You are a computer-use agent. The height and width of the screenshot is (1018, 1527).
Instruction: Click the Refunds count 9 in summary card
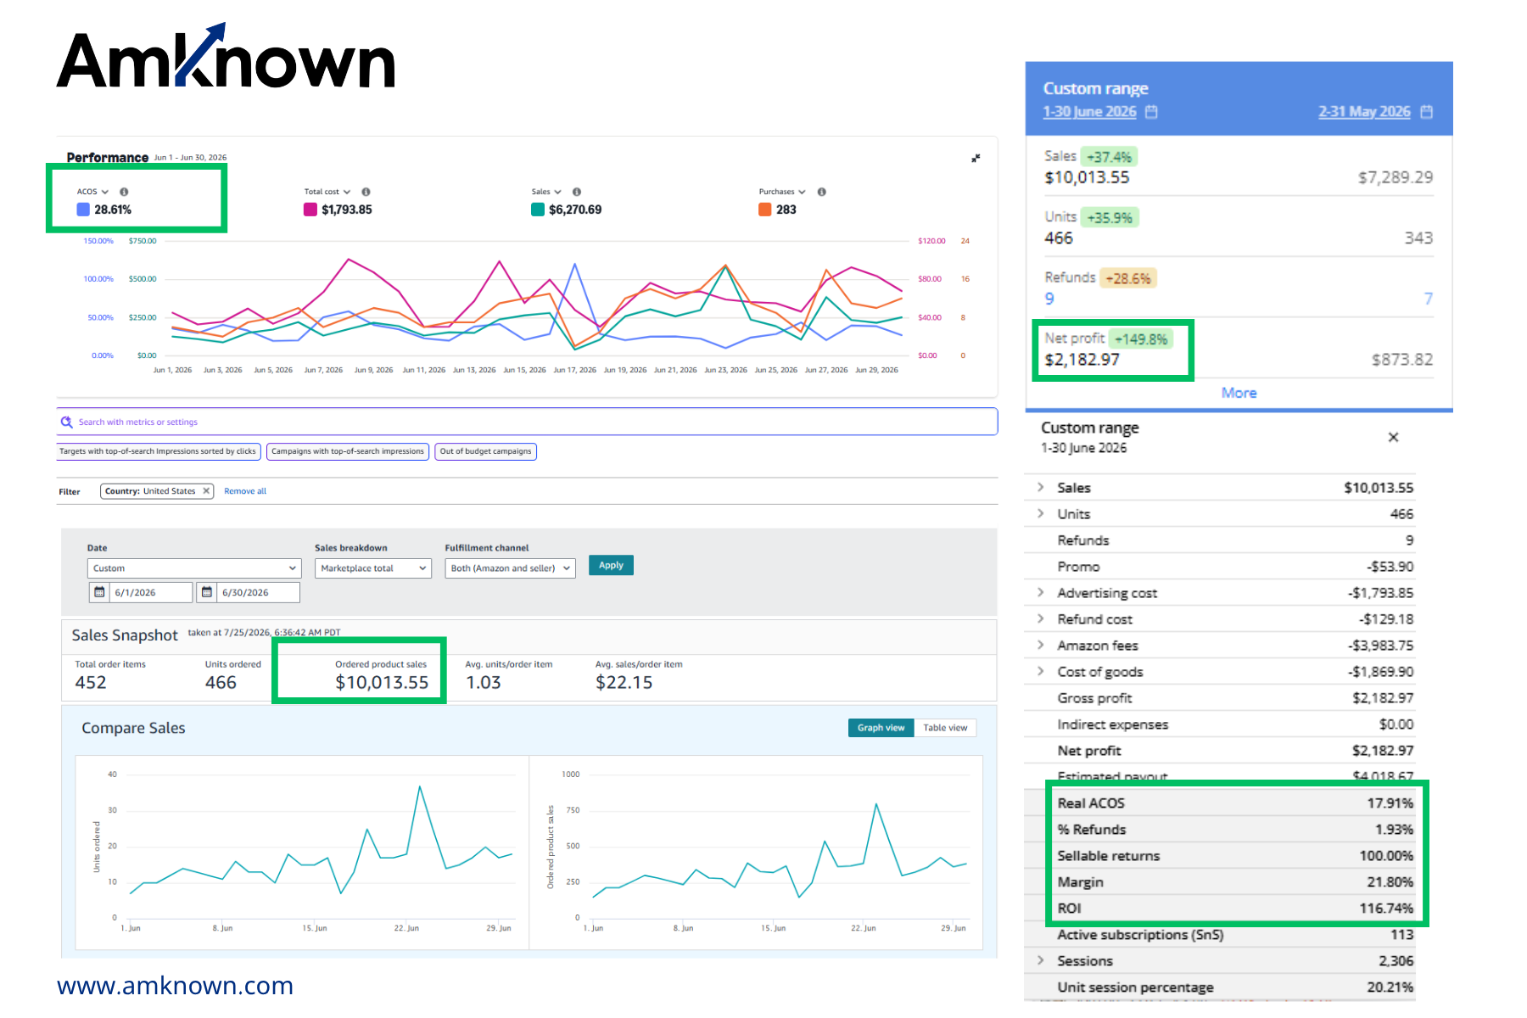click(x=1049, y=299)
